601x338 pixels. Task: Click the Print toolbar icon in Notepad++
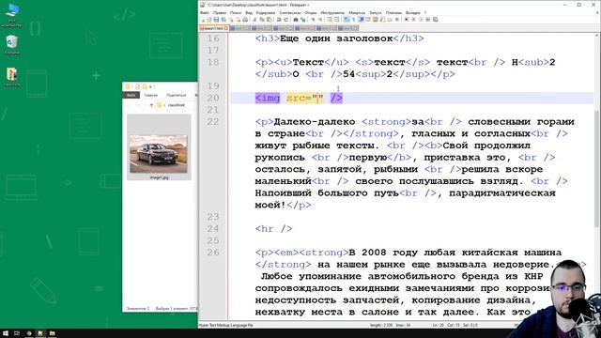click(x=245, y=19)
